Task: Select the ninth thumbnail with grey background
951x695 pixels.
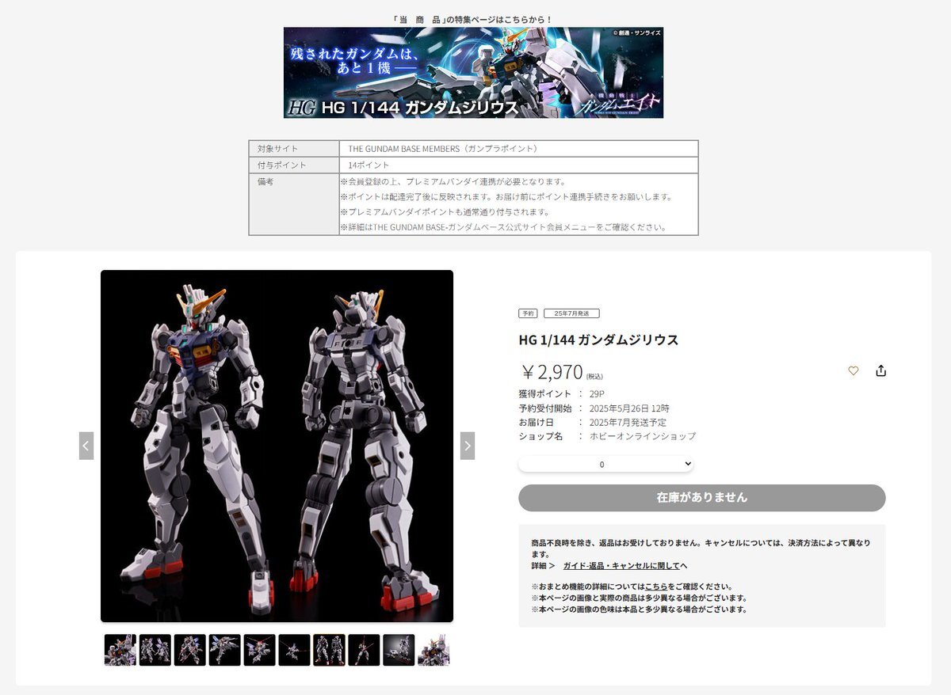Action: point(399,650)
